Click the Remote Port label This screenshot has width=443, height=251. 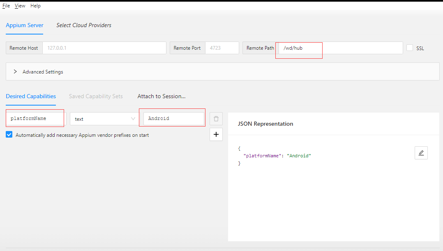(x=187, y=48)
